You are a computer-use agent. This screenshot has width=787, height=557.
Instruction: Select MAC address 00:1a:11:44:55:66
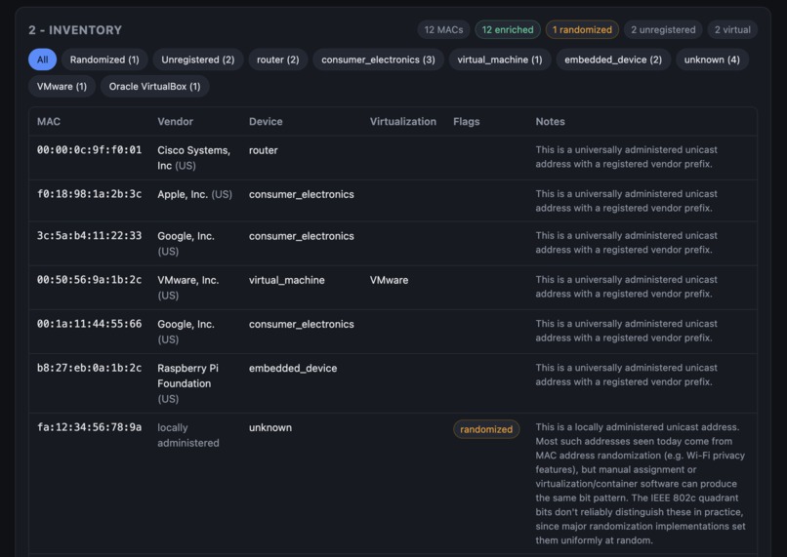pyautogui.click(x=89, y=324)
